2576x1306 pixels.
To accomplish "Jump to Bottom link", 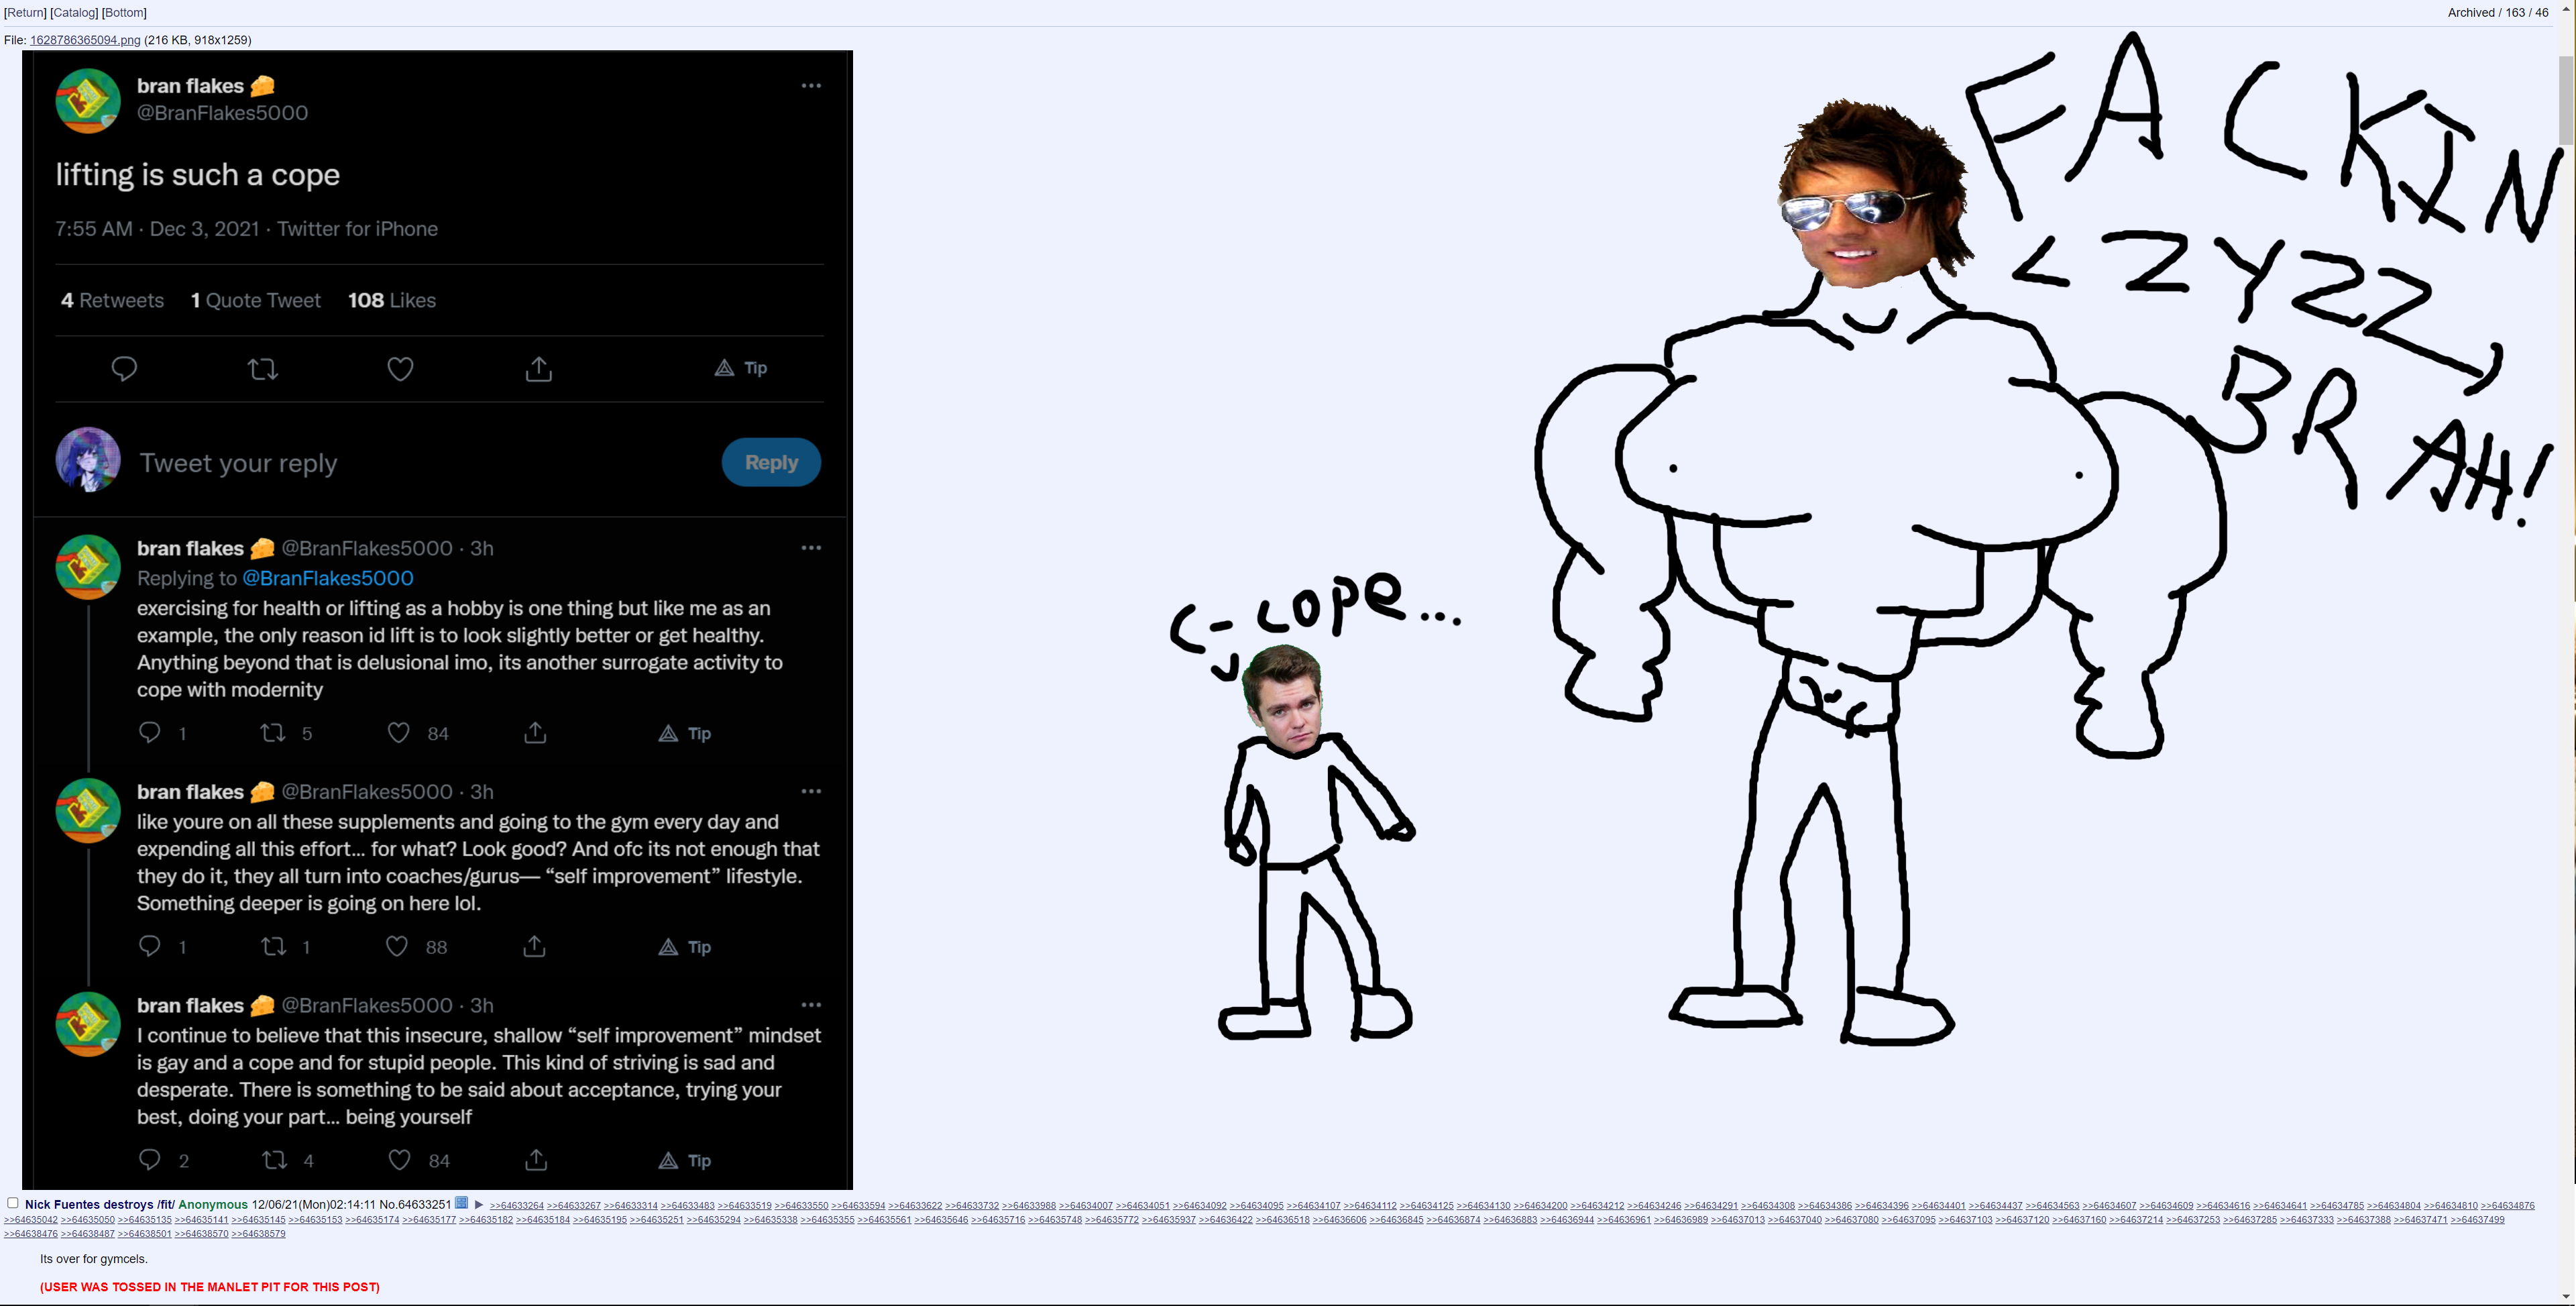I will click(x=124, y=13).
